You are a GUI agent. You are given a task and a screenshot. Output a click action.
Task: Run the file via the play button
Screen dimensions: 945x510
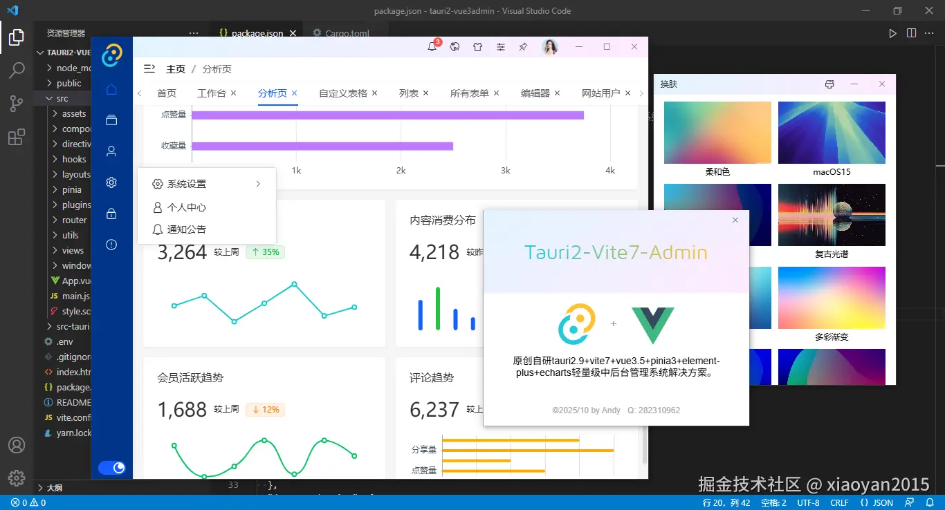(892, 32)
